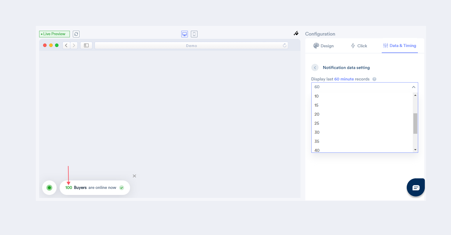The height and width of the screenshot is (235, 451).
Task: Open the Data & Timing tab
Action: [x=400, y=46]
